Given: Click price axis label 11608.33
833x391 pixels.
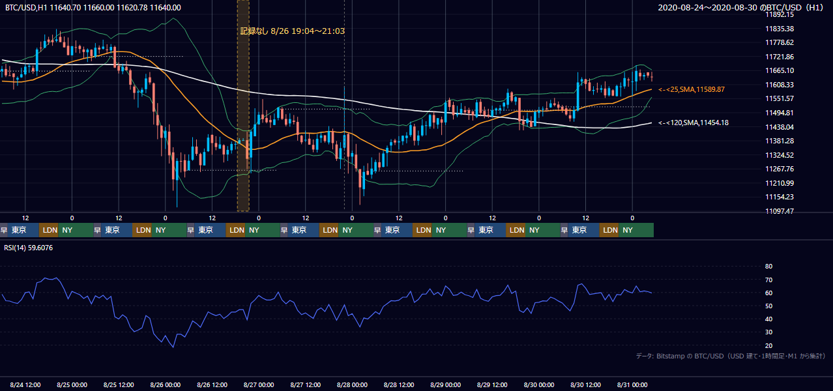Looking at the screenshot, I should (779, 85).
